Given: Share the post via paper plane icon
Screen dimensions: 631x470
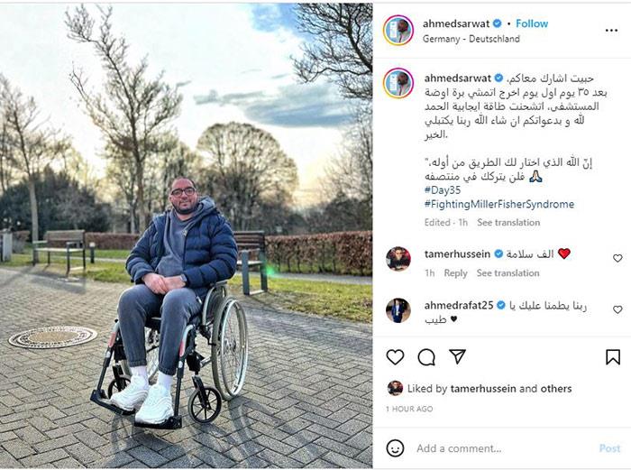Looking at the screenshot, I should pyautogui.click(x=458, y=356).
